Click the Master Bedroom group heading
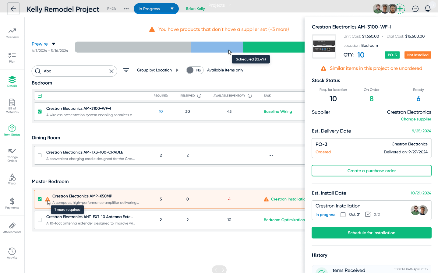438x273 pixels. (50, 181)
